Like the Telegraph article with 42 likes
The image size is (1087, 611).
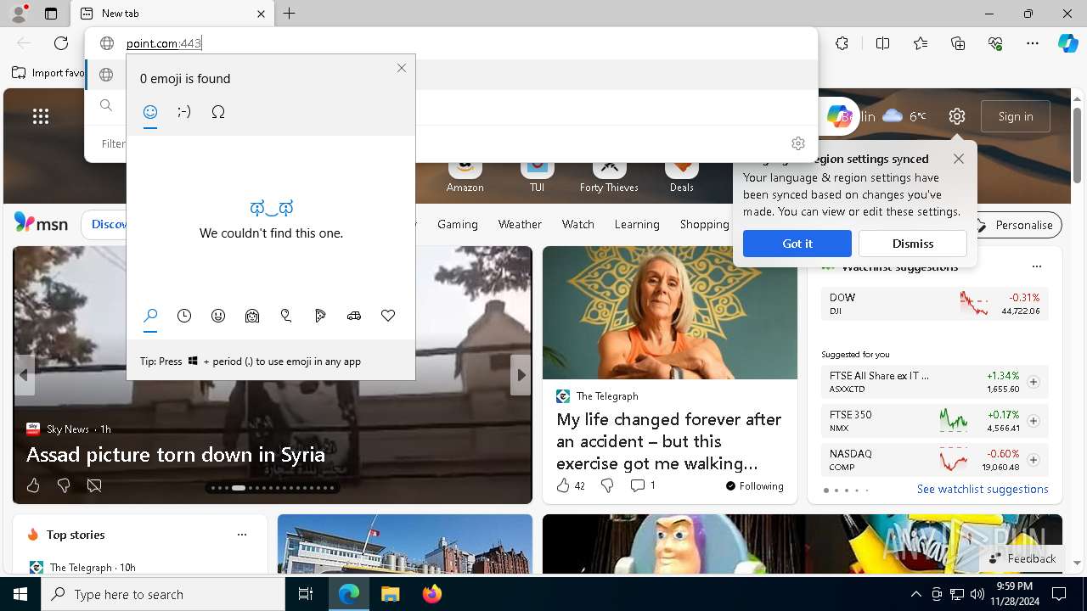pos(571,485)
